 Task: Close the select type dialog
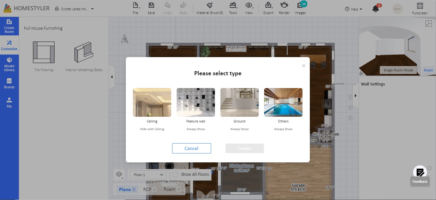304,66
